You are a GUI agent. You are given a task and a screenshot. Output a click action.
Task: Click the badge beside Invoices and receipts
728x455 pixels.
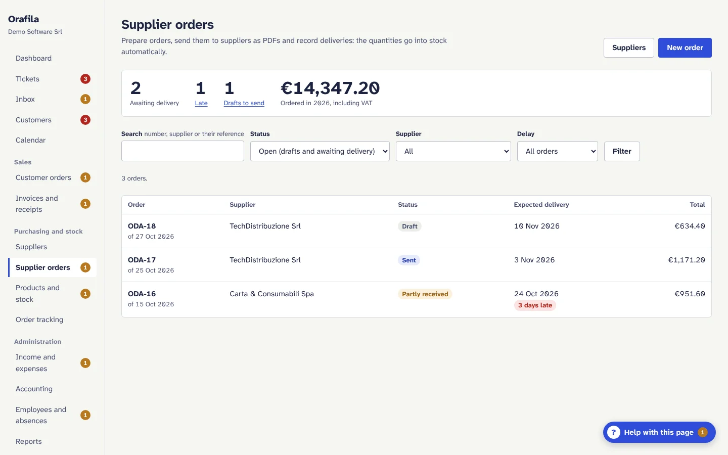point(85,204)
